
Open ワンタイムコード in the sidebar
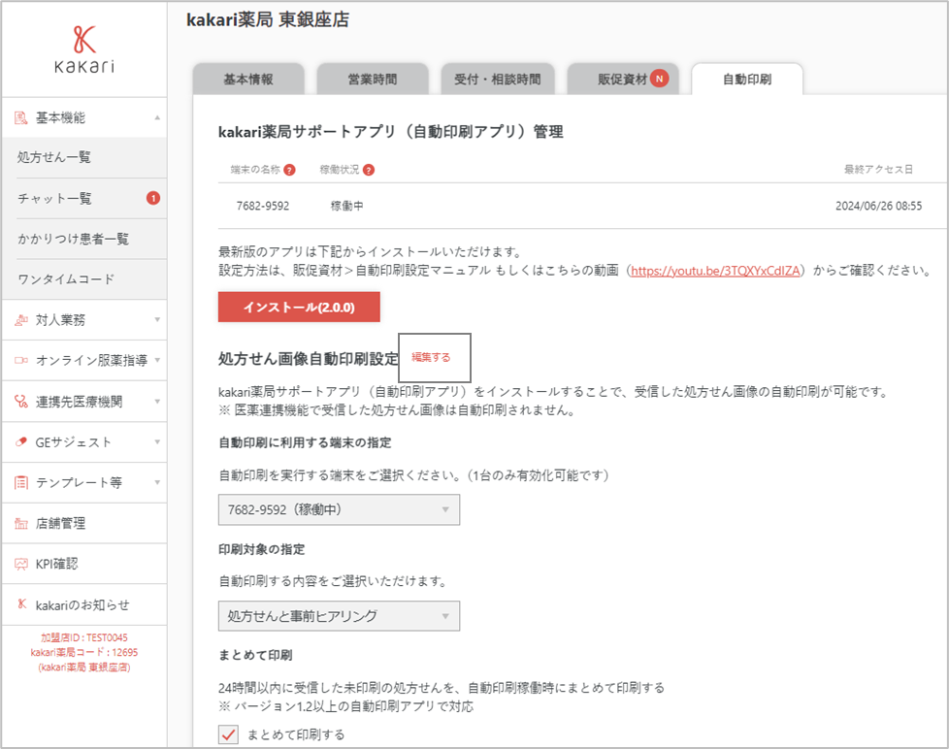(84, 278)
